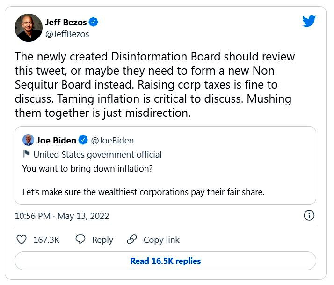The width and height of the screenshot is (334, 285).
Task: Click the Jeff Bezos display name
Action: [x=66, y=22]
